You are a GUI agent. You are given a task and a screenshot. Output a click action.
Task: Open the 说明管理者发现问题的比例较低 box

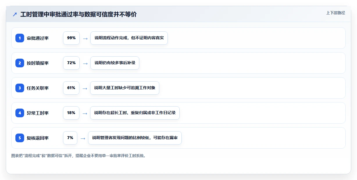tap(135, 138)
